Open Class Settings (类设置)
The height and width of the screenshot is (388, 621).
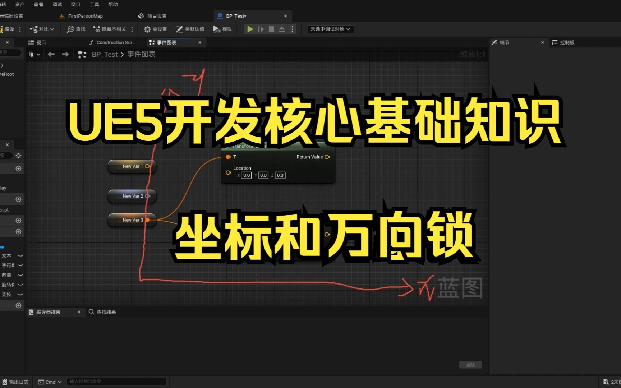click(156, 29)
